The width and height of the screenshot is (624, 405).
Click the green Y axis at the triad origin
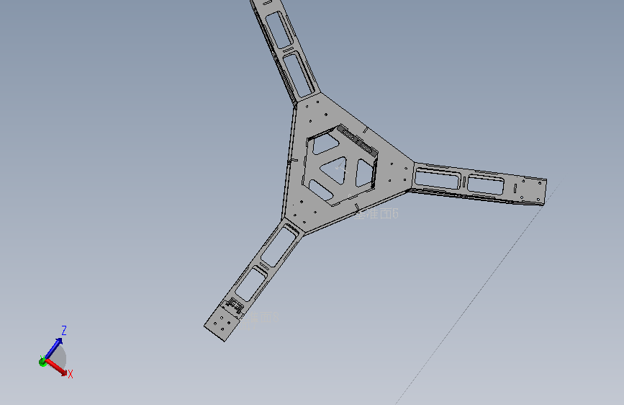coord(42,362)
